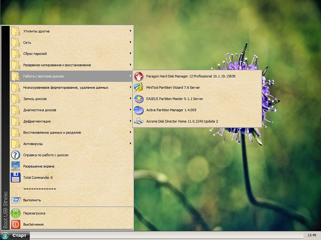Image resolution: width=321 pixels, height=240 pixels.
Task: Open Антивирусы entry
Action: [71, 144]
